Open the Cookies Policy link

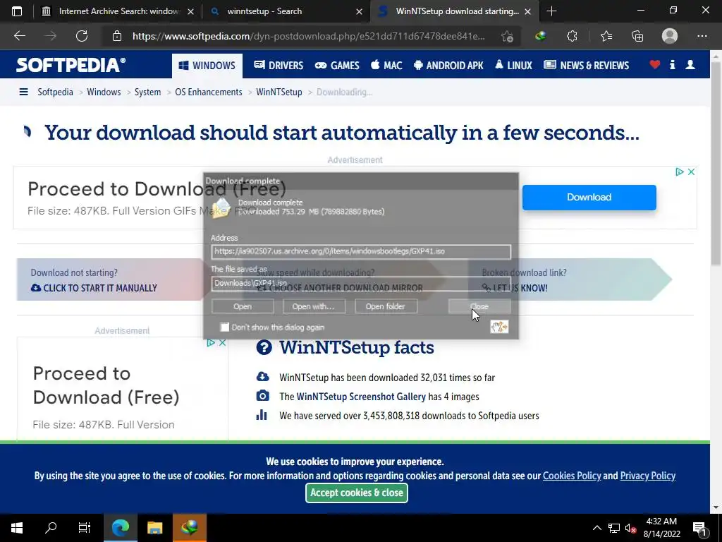572,476
